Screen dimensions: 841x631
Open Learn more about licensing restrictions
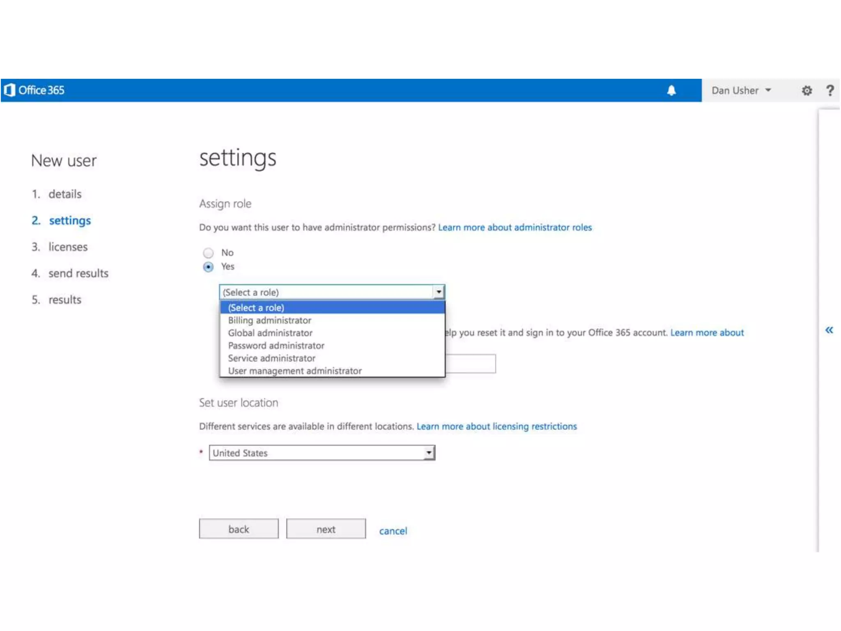496,426
